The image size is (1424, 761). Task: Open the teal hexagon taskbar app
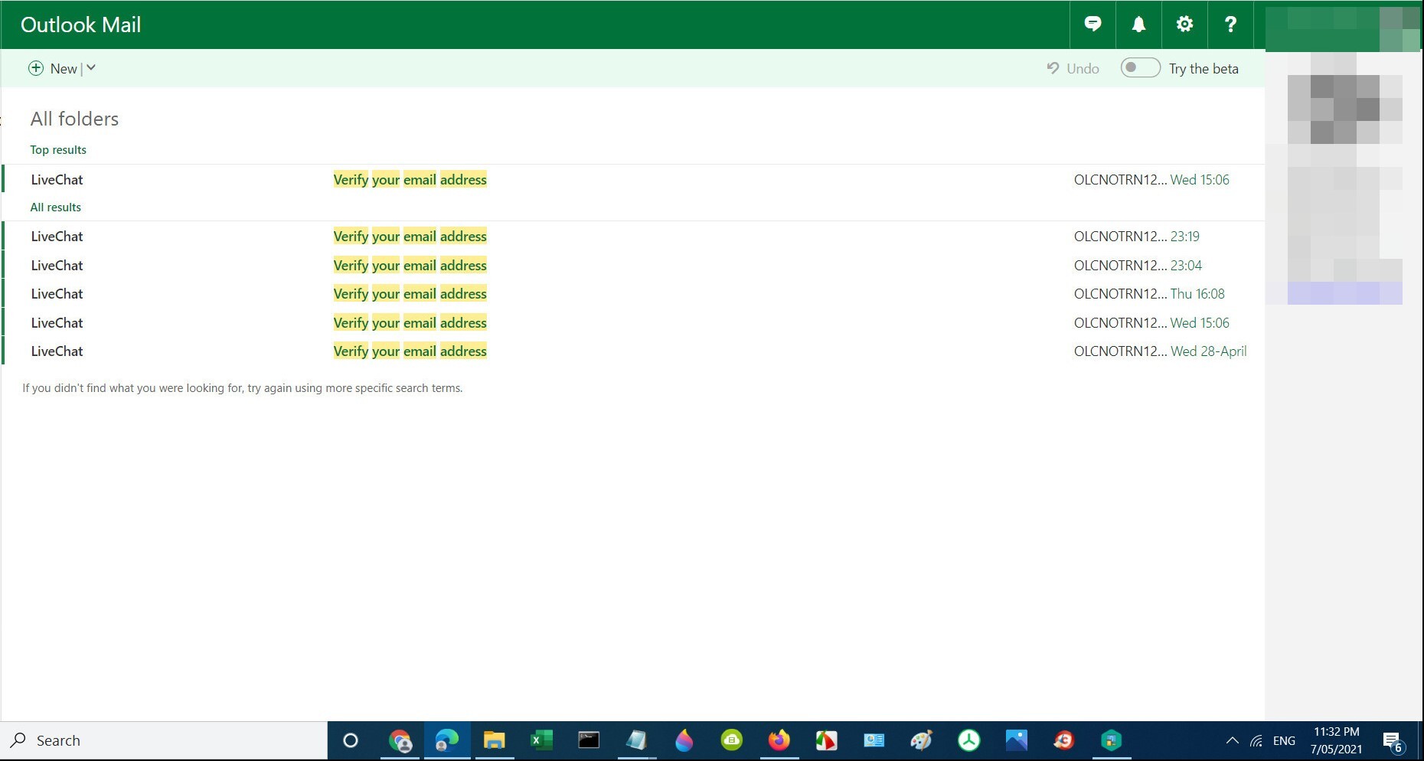tap(1111, 740)
